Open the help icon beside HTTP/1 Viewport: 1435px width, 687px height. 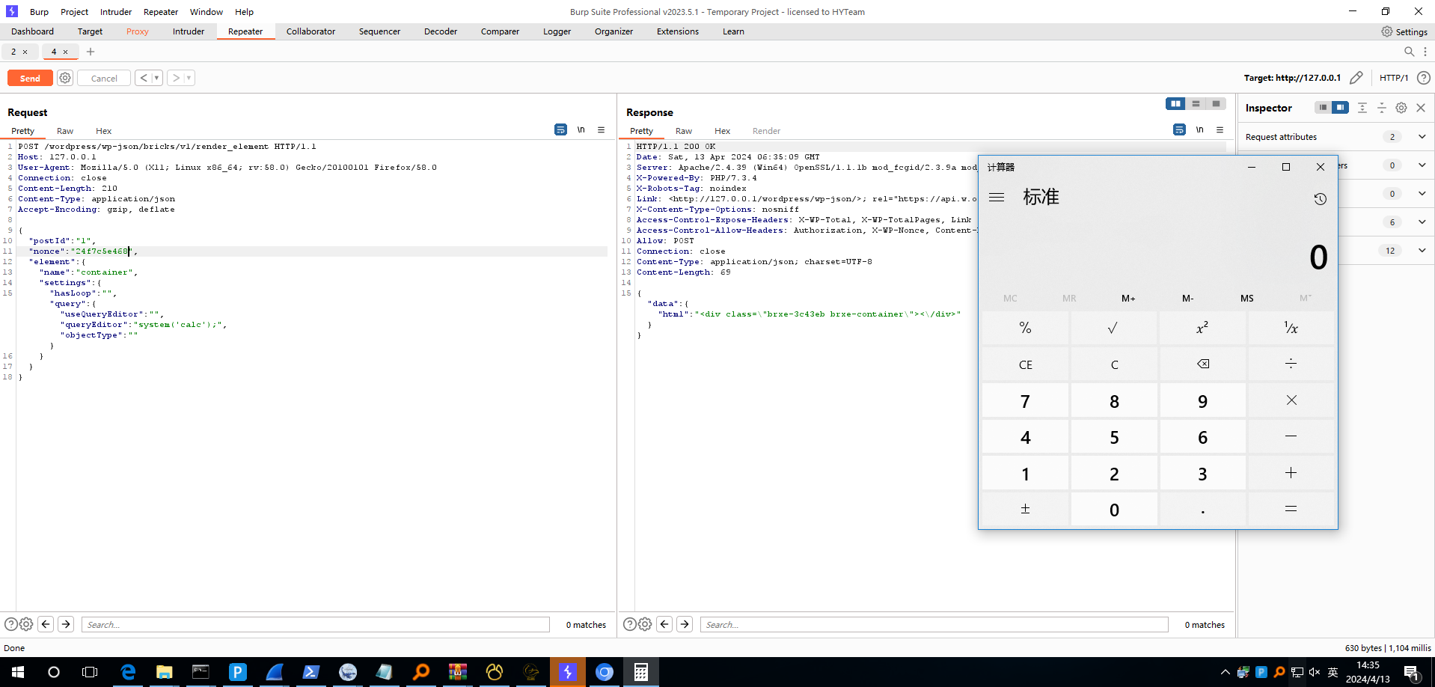coord(1424,78)
